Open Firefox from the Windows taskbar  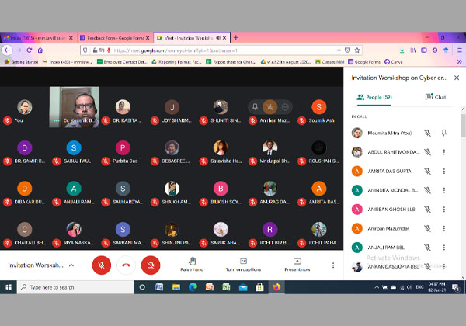276,287
